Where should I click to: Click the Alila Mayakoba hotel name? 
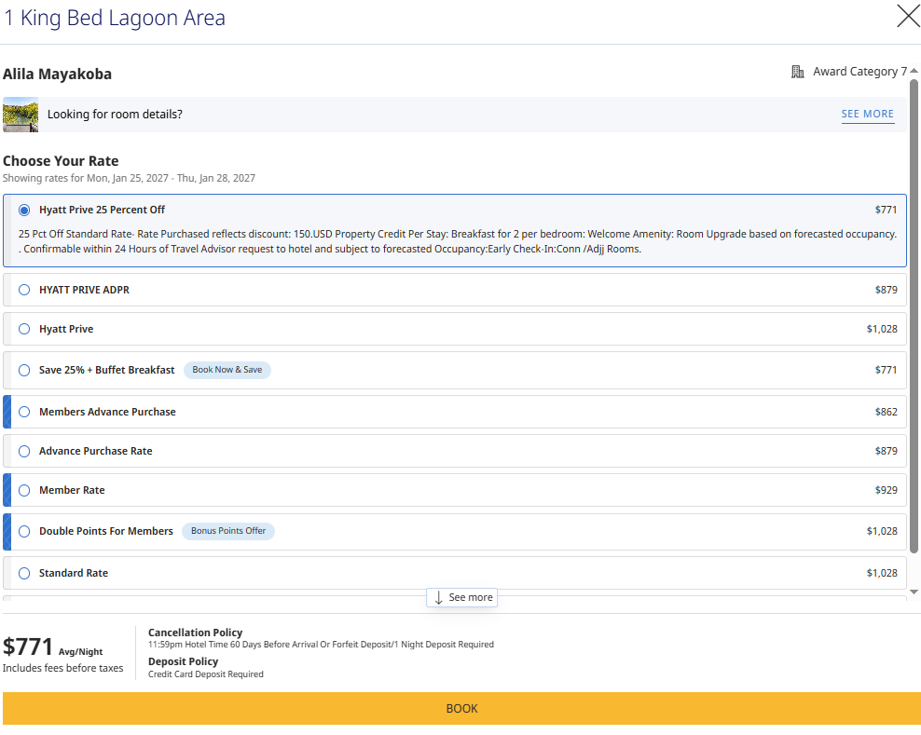pyautogui.click(x=57, y=74)
